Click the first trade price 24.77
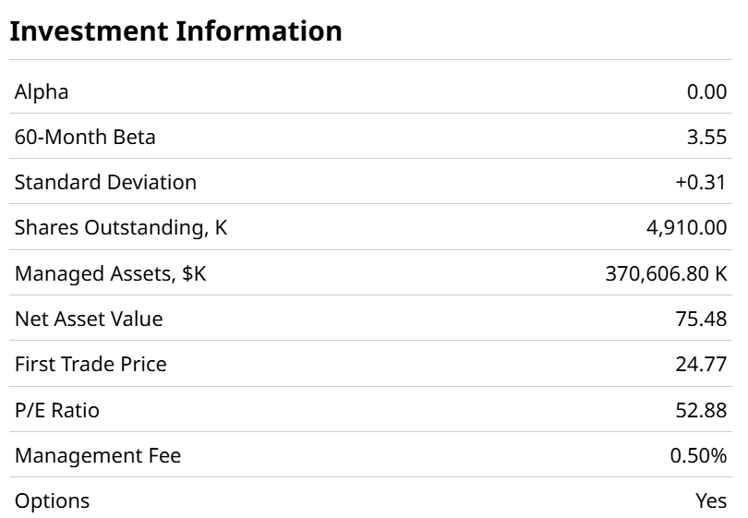 [701, 365]
